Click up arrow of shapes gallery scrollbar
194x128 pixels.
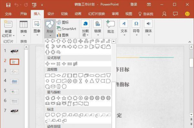[113, 41]
